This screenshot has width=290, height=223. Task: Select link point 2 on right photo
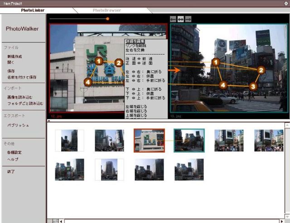(261, 70)
